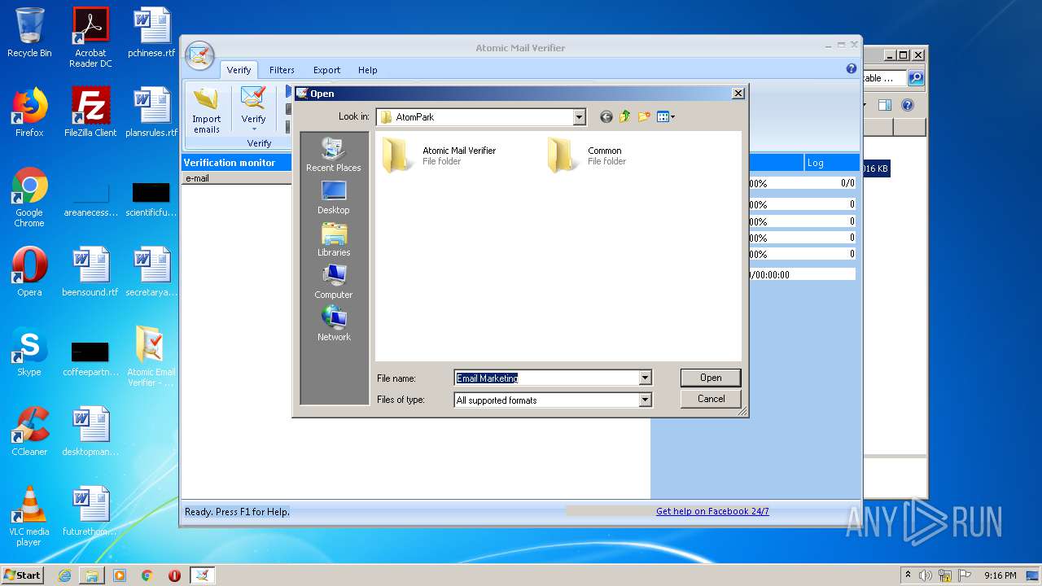Open Firefox desktop shortcut
Screen dimensions: 1042x586
[29, 112]
